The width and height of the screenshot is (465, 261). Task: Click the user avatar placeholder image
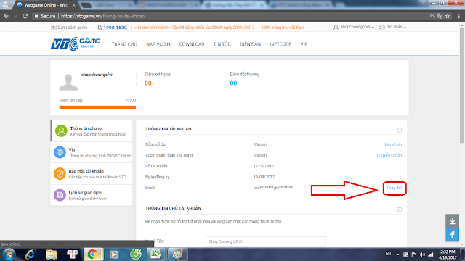68,82
